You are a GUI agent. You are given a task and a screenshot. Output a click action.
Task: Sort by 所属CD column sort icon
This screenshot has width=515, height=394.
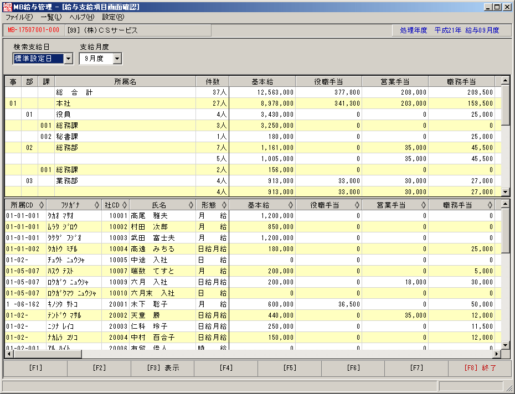pyautogui.click(x=42, y=205)
